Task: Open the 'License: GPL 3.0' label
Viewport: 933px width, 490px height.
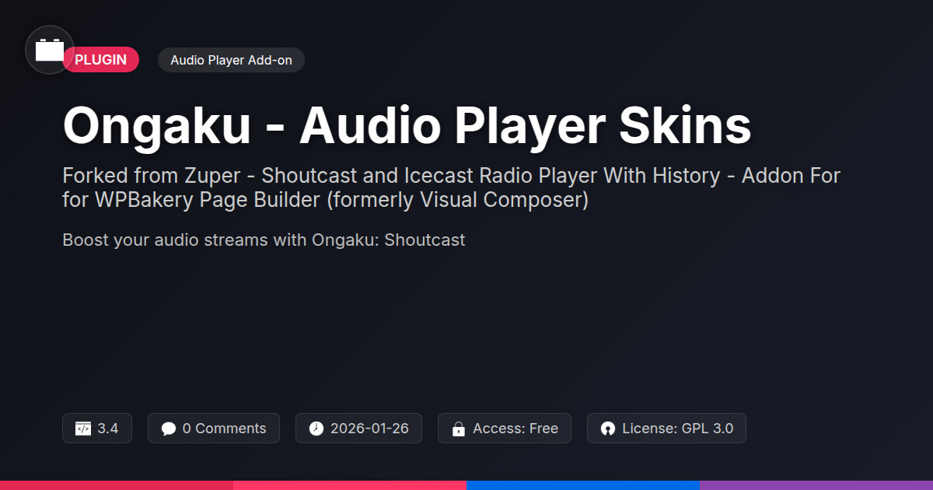Action: [677, 429]
